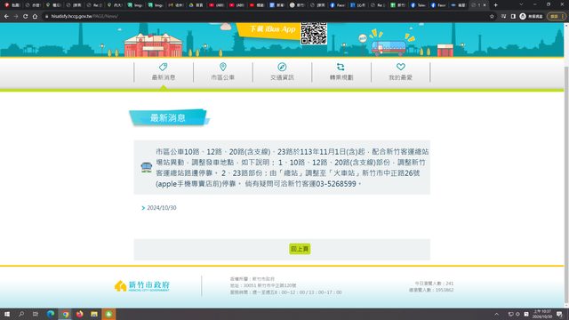
Task: Click the browser reload icon
Action: (x=26, y=16)
